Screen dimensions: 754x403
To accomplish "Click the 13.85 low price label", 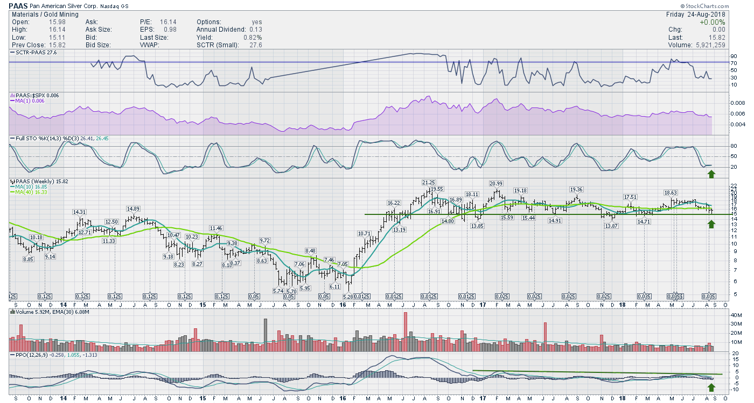I will coord(477,226).
